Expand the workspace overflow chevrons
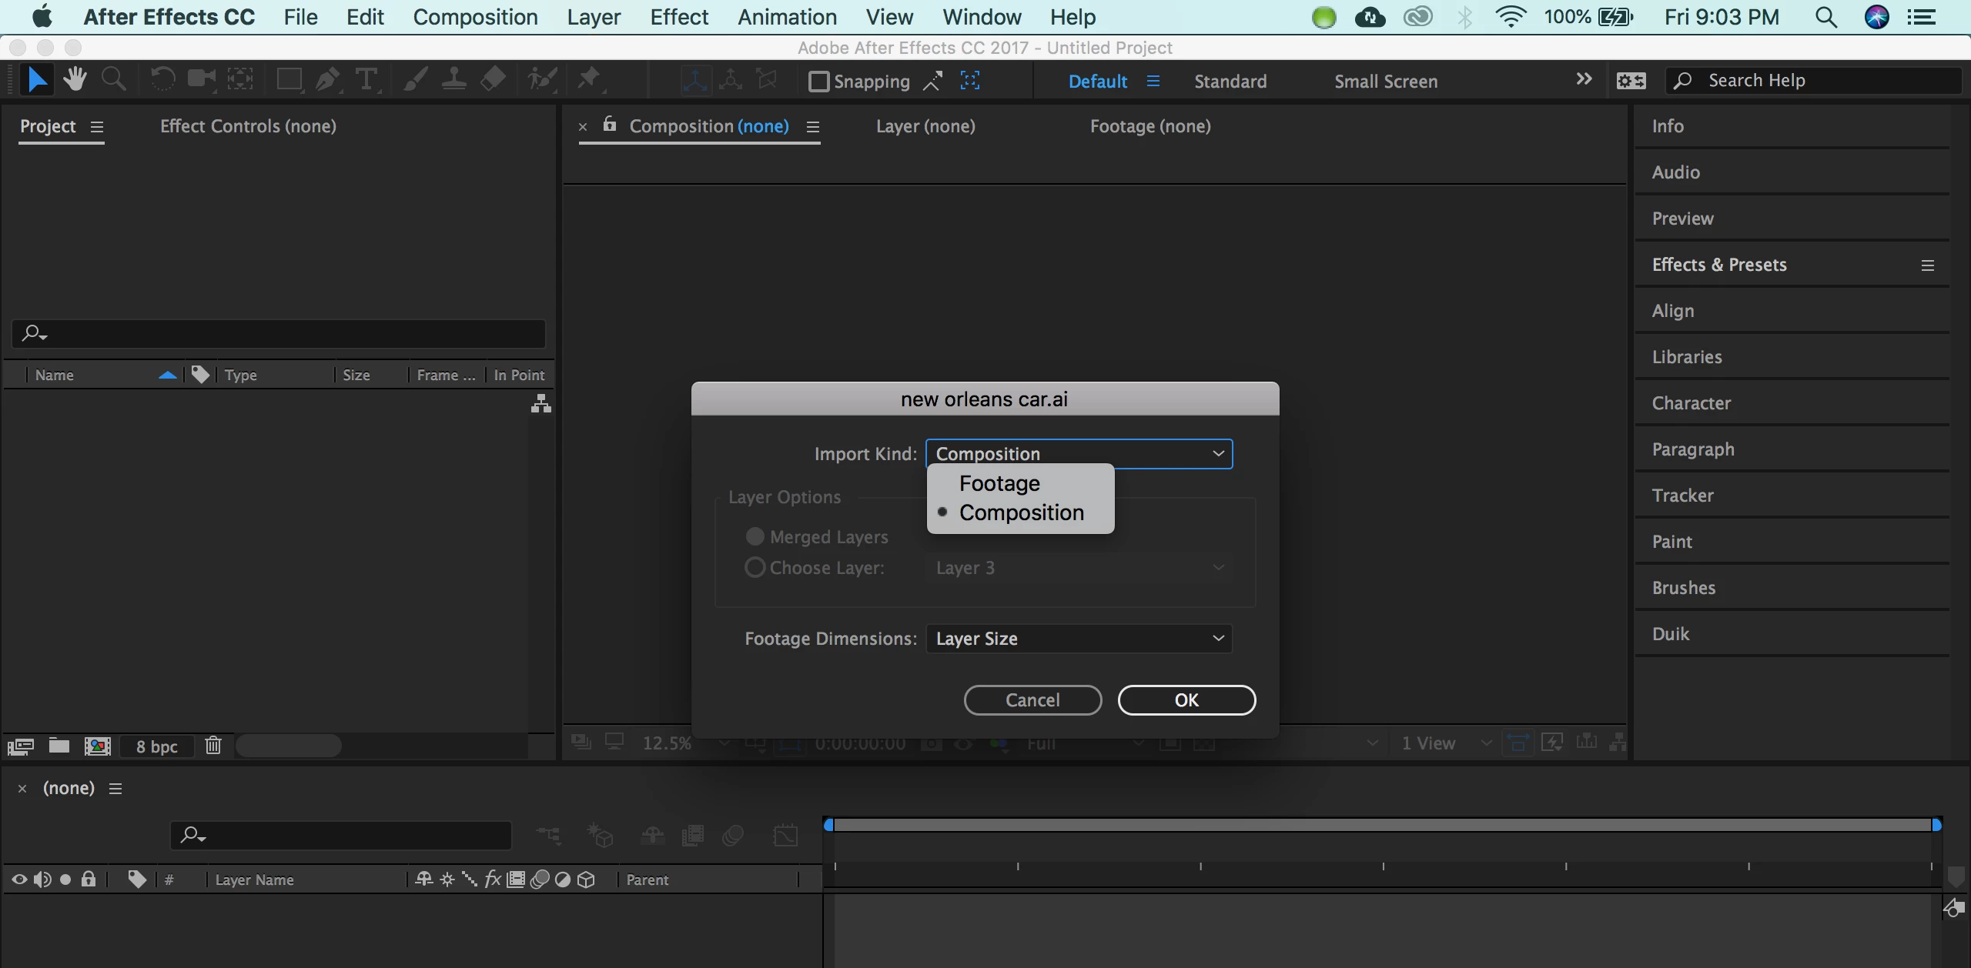The image size is (1971, 968). (1583, 79)
